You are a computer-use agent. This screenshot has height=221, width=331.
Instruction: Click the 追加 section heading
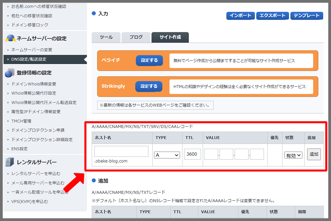[x=103, y=181]
